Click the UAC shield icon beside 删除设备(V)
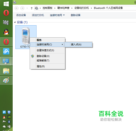This screenshot has width=136, height=131. tap(33, 56)
